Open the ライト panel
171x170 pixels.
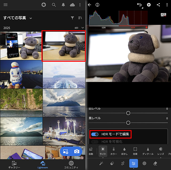click(103, 151)
